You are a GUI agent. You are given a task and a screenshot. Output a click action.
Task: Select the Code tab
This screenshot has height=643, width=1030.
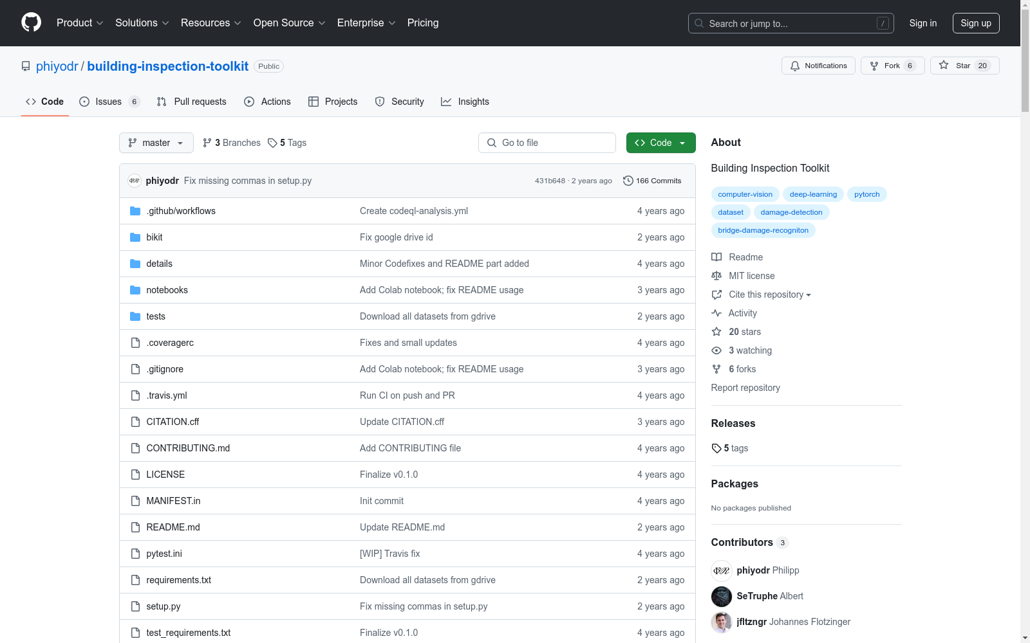[x=45, y=102]
